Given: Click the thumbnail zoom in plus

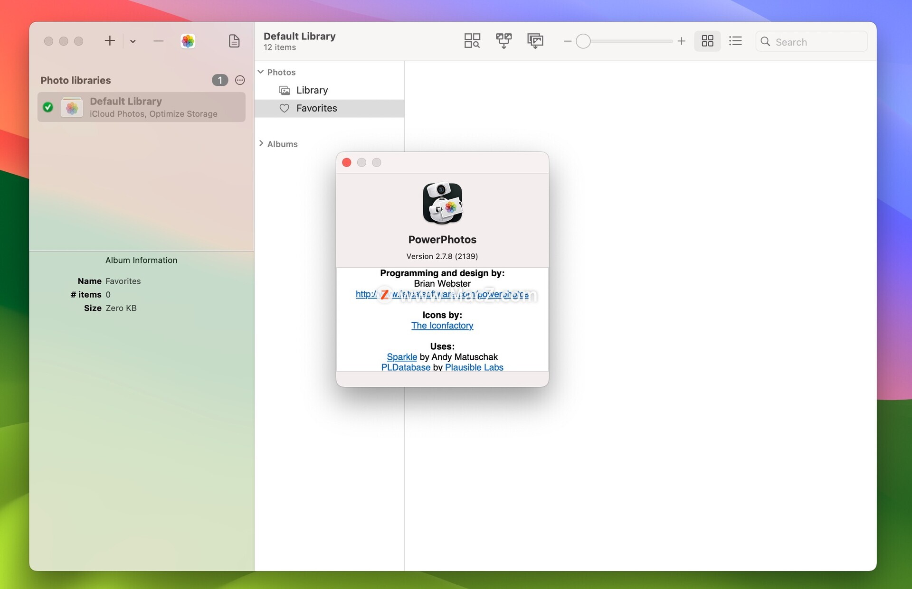Looking at the screenshot, I should (x=681, y=41).
